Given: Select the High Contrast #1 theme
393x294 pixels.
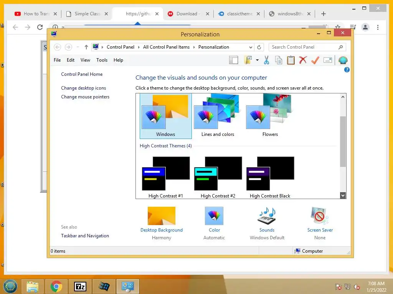Looking at the screenshot, I should [166, 177].
